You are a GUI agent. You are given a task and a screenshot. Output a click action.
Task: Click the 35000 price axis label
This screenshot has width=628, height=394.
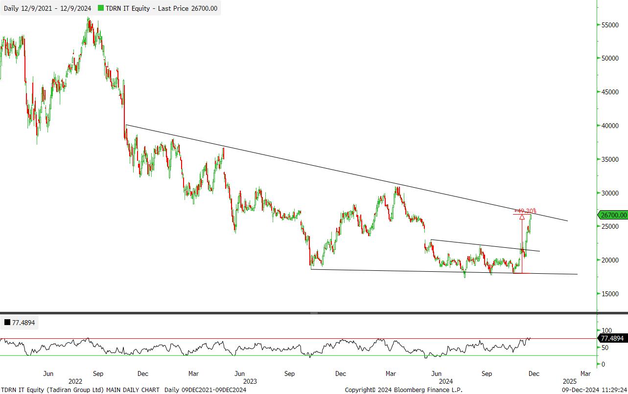(x=610, y=159)
